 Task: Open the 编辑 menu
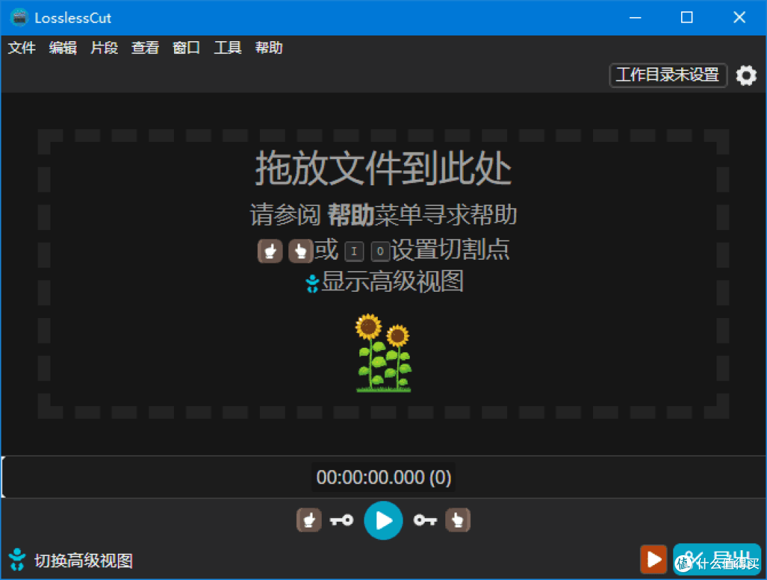tap(62, 48)
